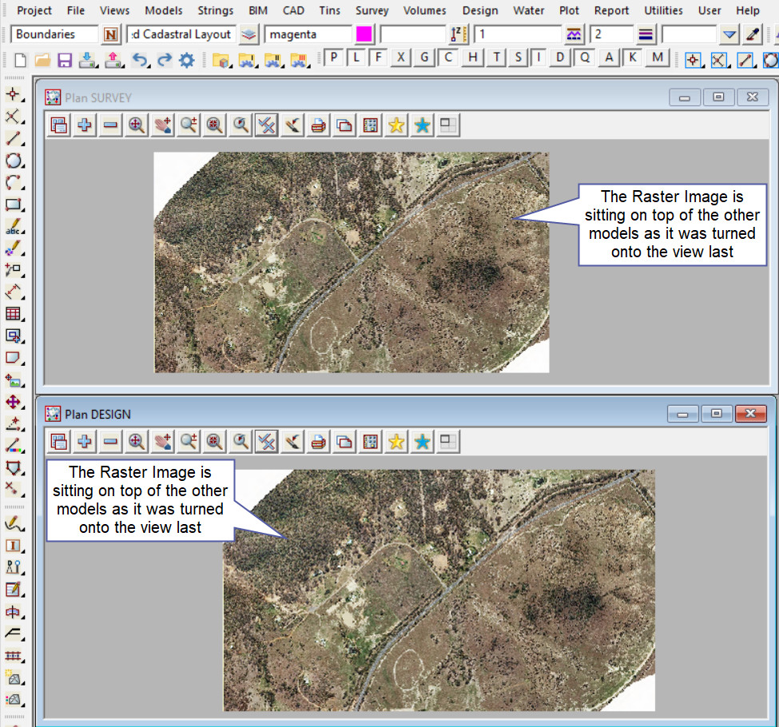Open the model layers picker next to Cadastral Layout

coord(249,34)
